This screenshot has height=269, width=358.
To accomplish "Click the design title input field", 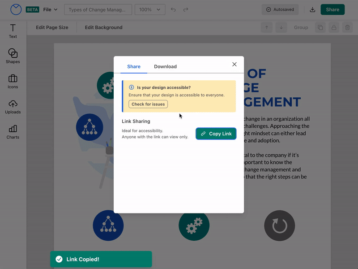I will tap(98, 9).
